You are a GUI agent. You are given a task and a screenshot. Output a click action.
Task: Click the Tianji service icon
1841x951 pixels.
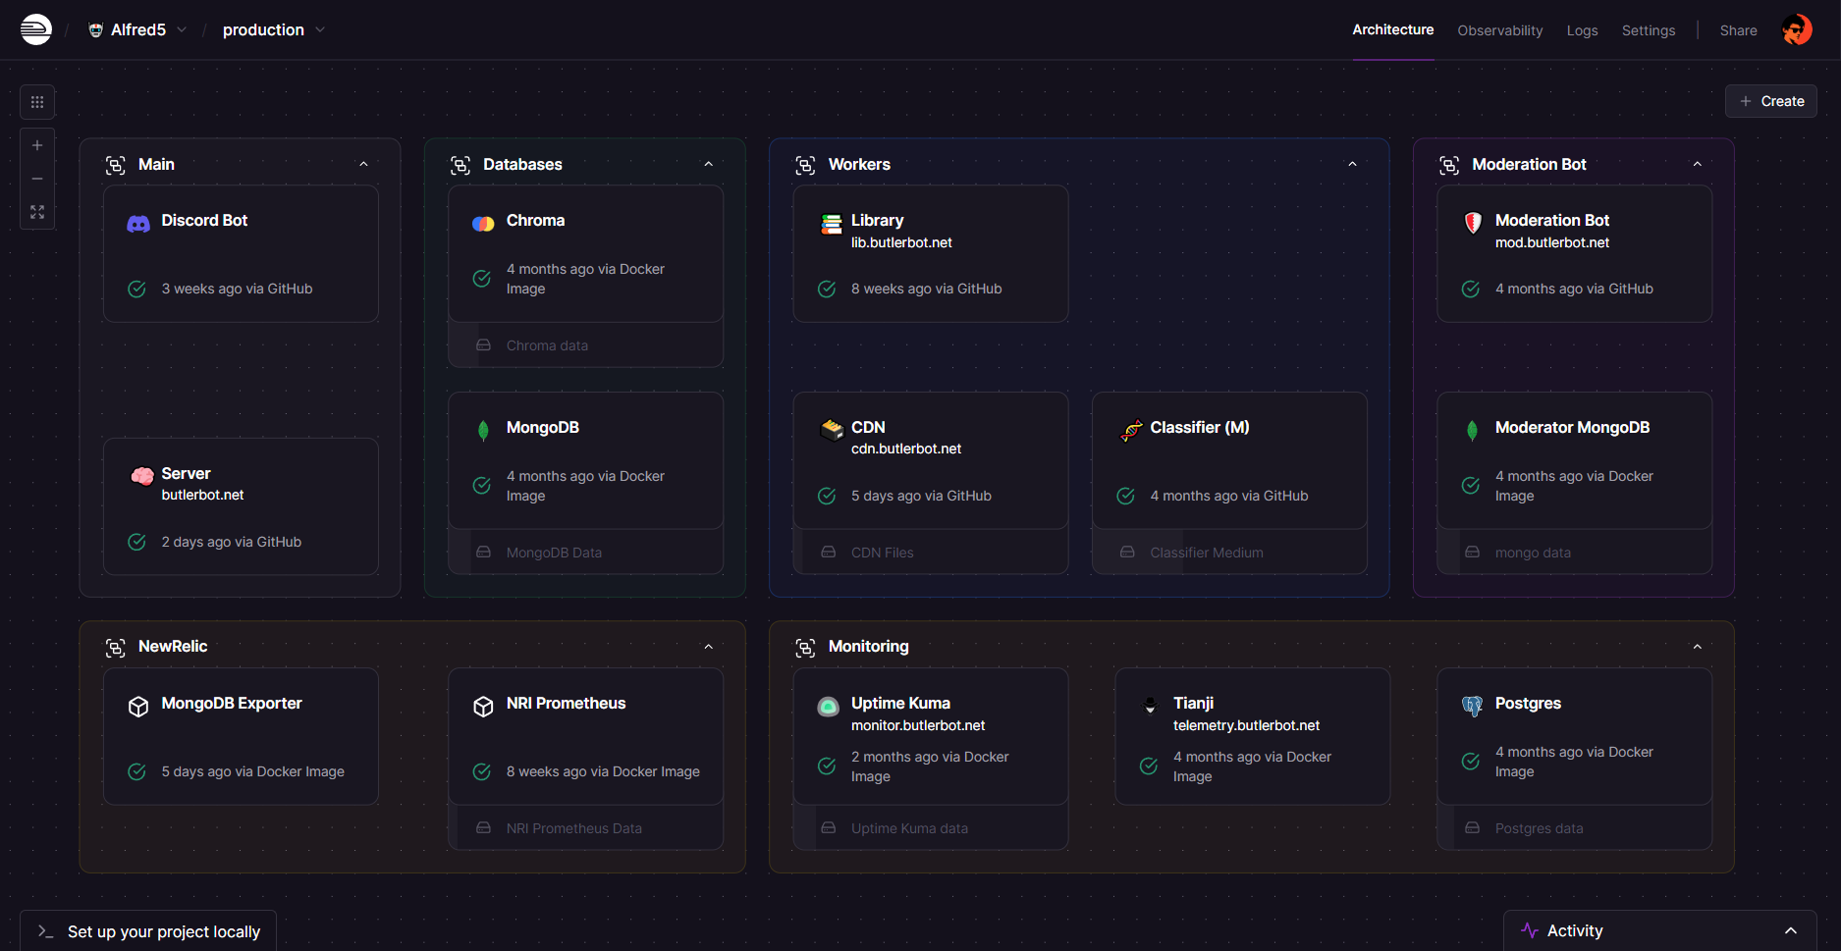pos(1151,706)
